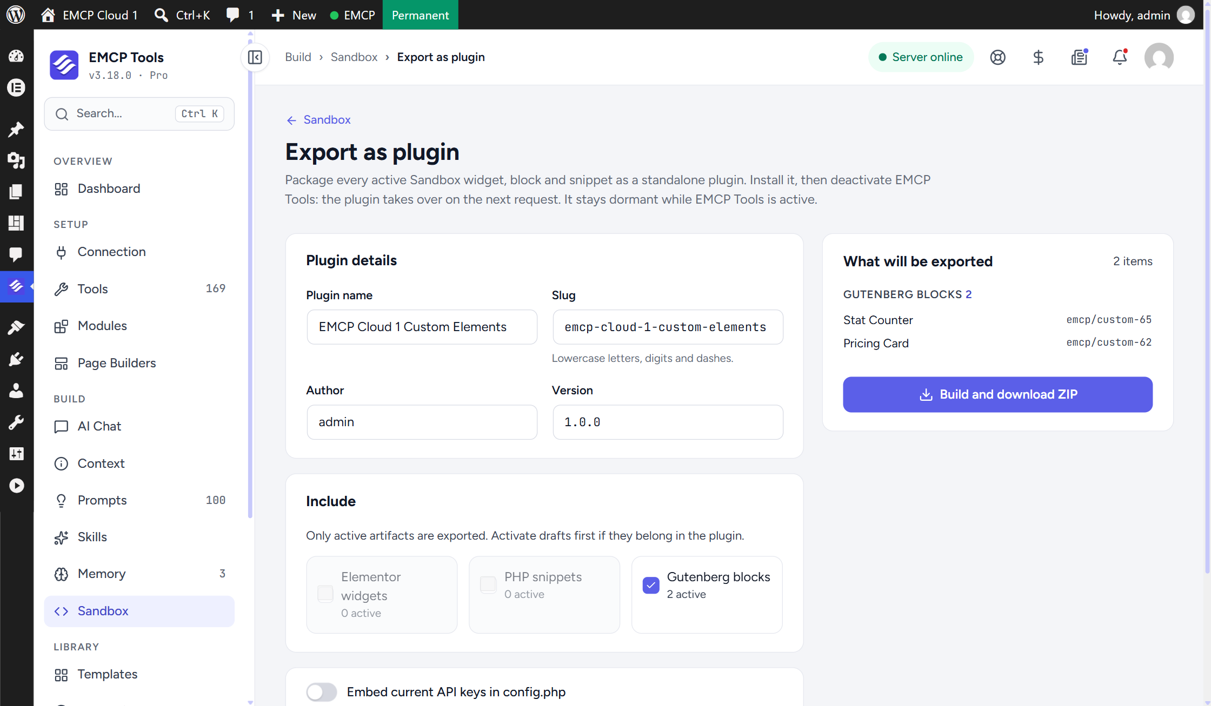Open the help lifebuoy icon
This screenshot has width=1211, height=706.
point(997,57)
